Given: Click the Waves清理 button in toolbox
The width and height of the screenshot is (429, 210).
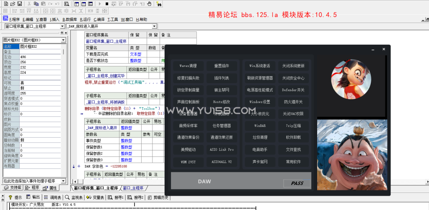Looking at the screenshot, I should coord(188,66).
